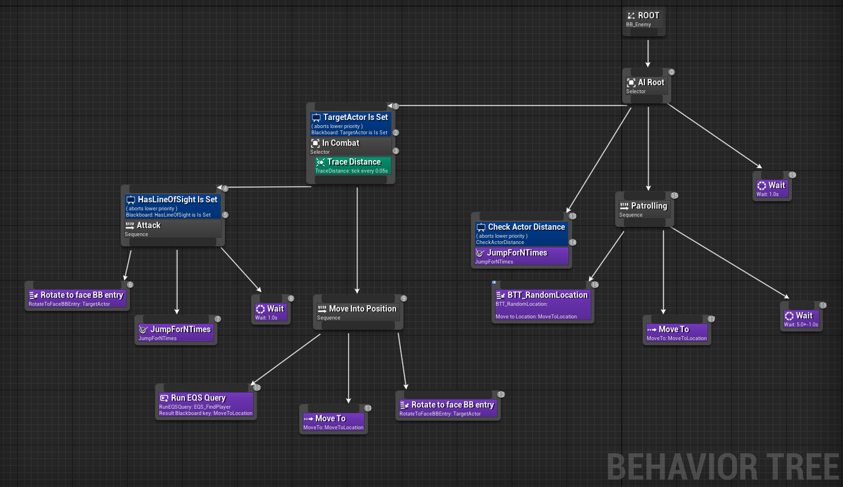Viewport: 843px width, 487px height.
Task: Select the TargetActor Is Set decorator
Action: [350, 123]
